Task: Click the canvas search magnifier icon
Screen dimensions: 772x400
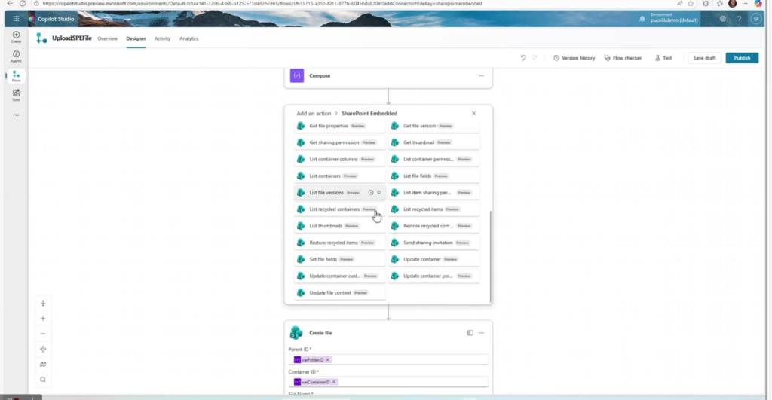Action: (x=43, y=380)
